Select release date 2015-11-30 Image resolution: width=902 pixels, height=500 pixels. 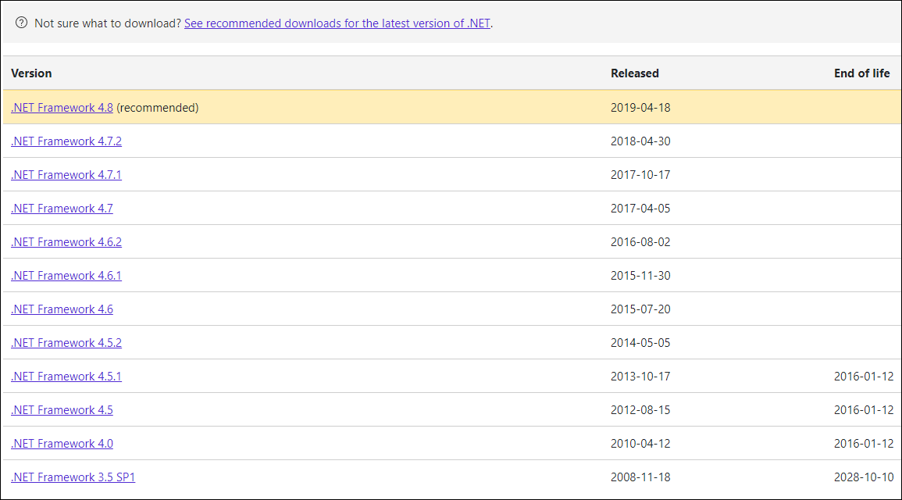640,276
